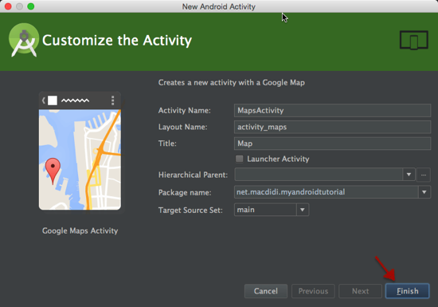The width and height of the screenshot is (438, 307).
Task: Enable the Launcher Activity checkbox
Action: 240,159
